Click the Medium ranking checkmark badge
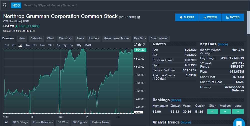The image size is (250, 126). click(225, 111)
